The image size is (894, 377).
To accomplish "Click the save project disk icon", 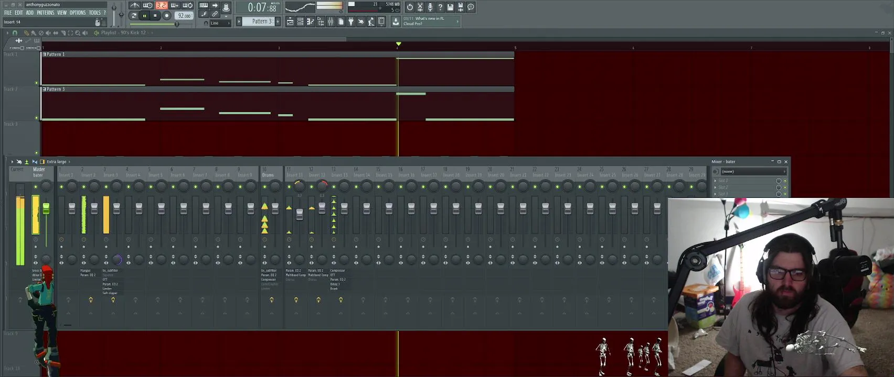I will coord(450,7).
